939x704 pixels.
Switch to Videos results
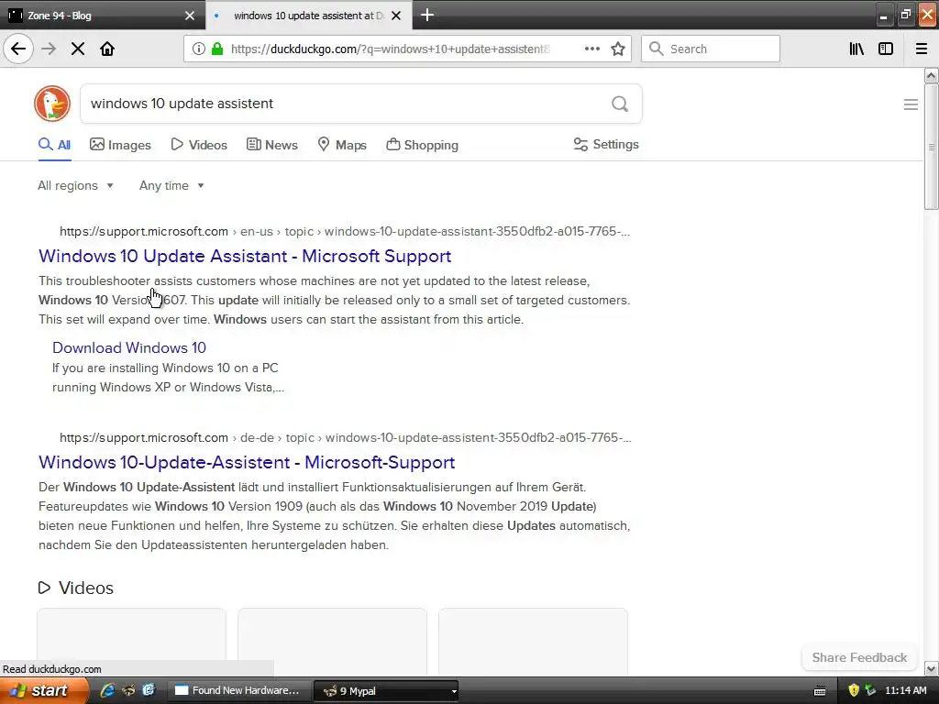click(199, 145)
